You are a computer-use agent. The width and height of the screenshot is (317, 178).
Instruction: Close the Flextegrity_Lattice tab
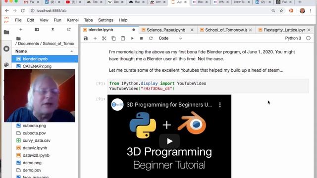pos(309,30)
